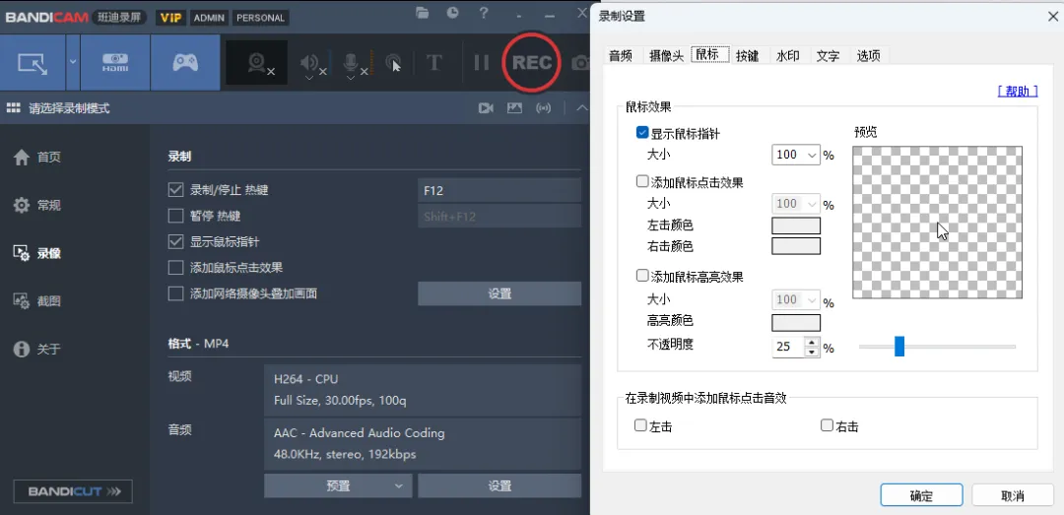The height and width of the screenshot is (515, 1064).
Task: Click the F12 hotkey field
Action: [x=499, y=190]
